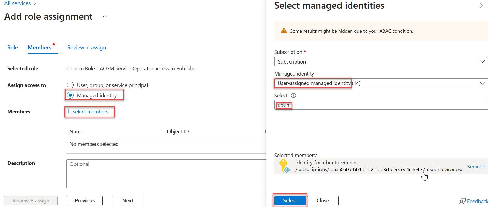This screenshot has width=490, height=207.
Task: Switch to the Members tab
Action: coord(40,48)
